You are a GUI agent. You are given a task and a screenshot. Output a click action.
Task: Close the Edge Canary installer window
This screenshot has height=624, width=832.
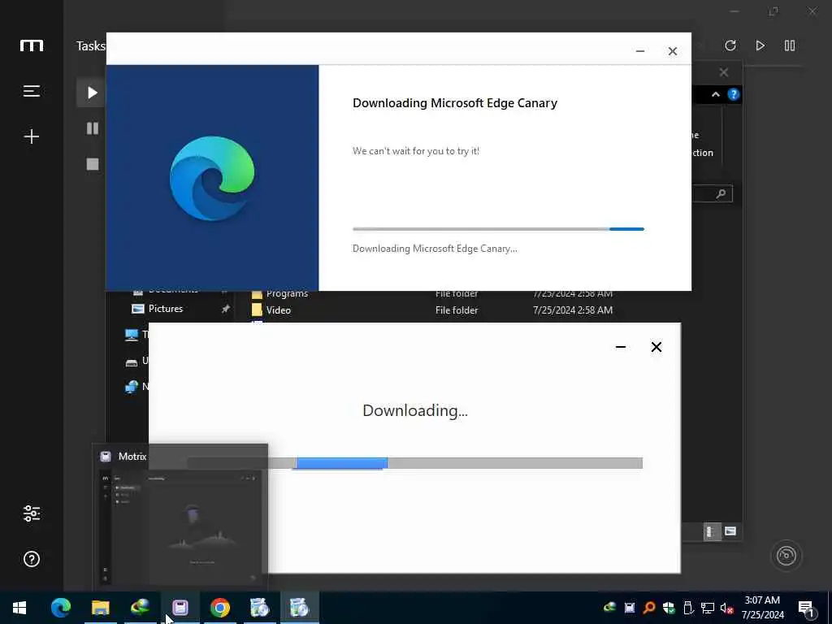672,51
